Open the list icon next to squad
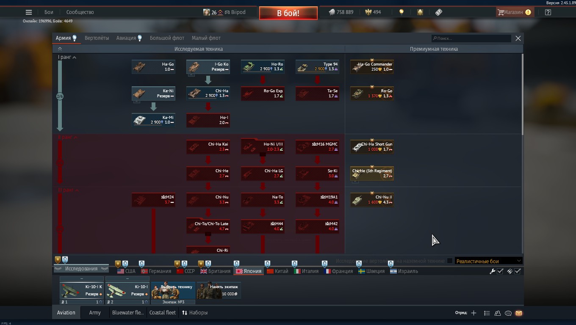Viewport: 576px width, 325px height. (x=487, y=313)
